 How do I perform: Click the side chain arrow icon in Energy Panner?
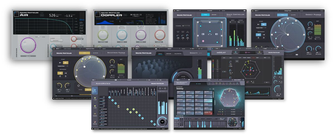(x=297, y=55)
